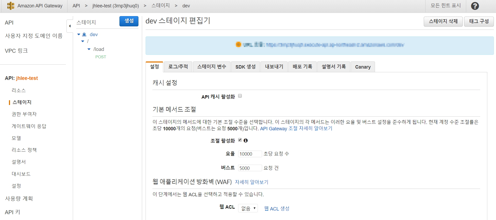Screen dimensions: 496x220
Task: Click the 태그 구성 button
Action: coord(479,21)
